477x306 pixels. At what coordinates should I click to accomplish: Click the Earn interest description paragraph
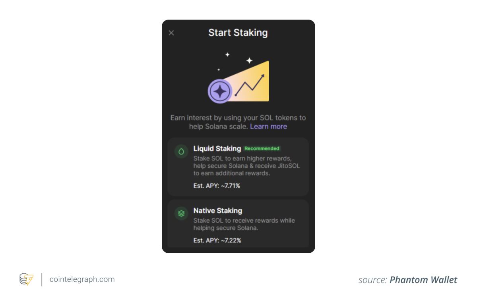(x=238, y=122)
